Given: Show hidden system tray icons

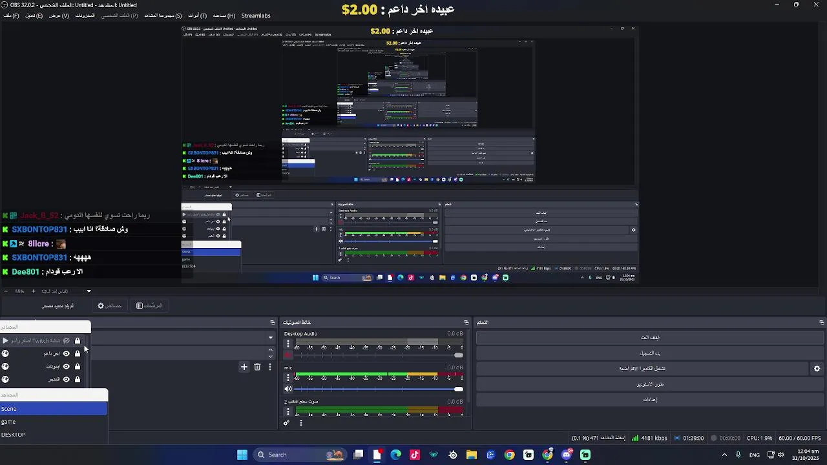Looking at the screenshot, I should (724, 455).
